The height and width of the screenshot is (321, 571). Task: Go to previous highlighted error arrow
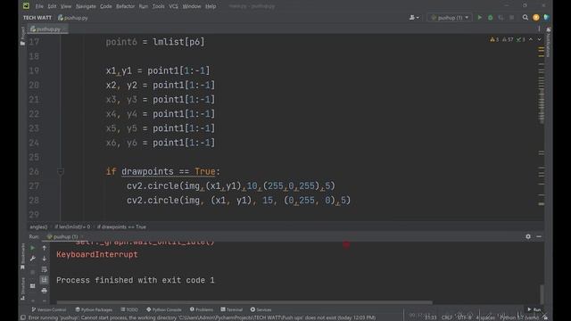tap(531, 39)
